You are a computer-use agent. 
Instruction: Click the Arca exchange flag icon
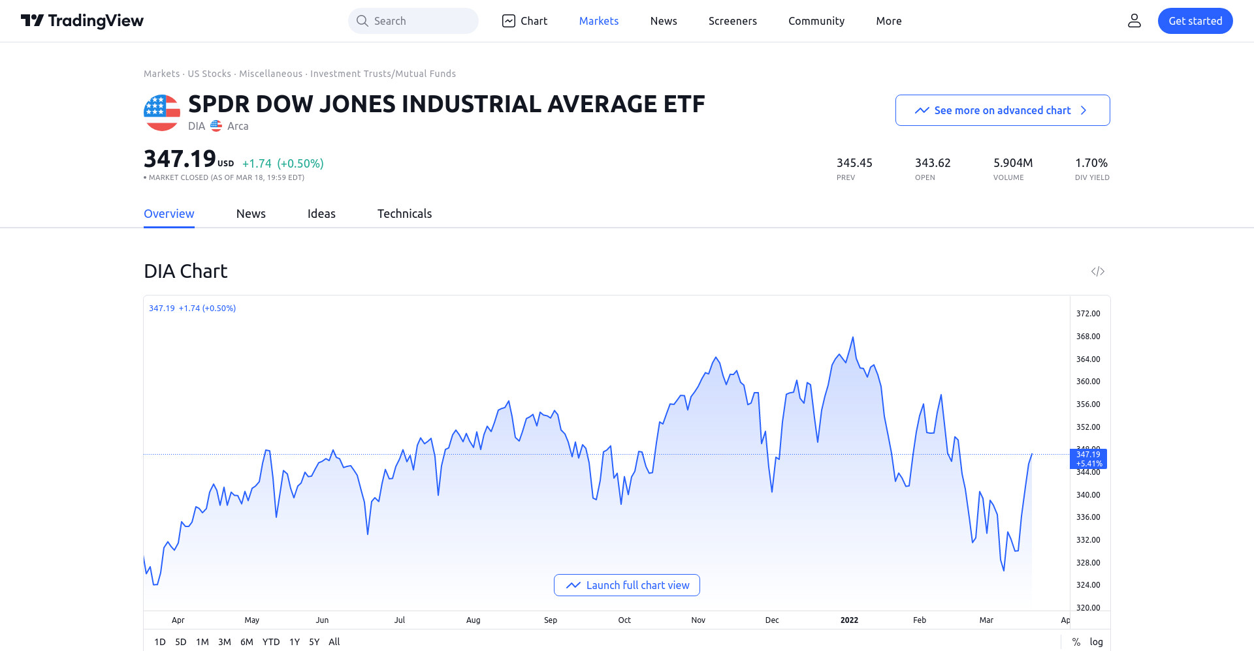pos(216,126)
